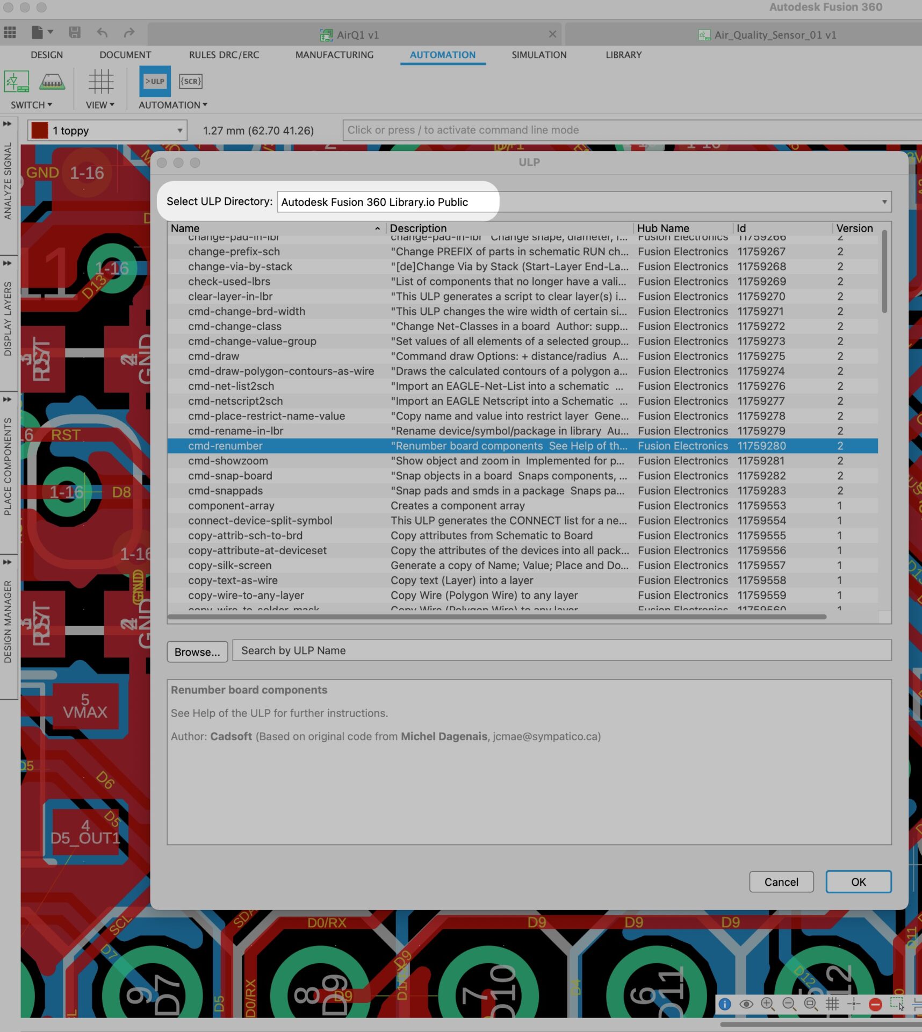
Task: Select the switch-to-schematic icon
Action: click(x=15, y=81)
